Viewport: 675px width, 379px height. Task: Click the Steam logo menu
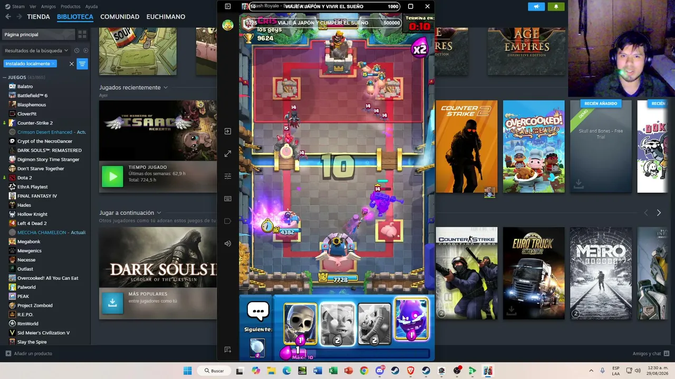pyautogui.click(x=15, y=6)
